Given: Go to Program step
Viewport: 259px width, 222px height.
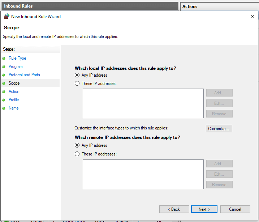Looking at the screenshot, I should tap(16, 67).
